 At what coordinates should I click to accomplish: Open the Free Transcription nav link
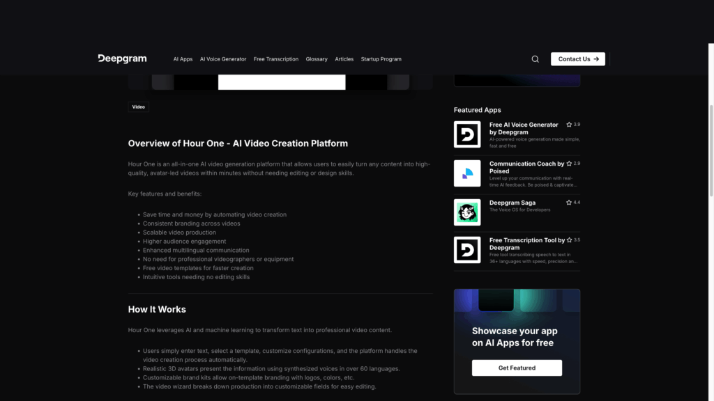(x=275, y=59)
